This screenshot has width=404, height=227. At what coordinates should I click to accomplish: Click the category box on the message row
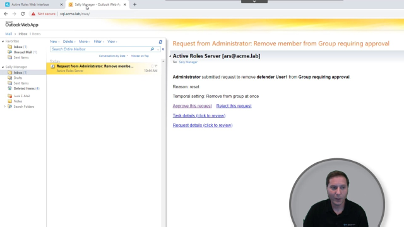[x=152, y=66]
